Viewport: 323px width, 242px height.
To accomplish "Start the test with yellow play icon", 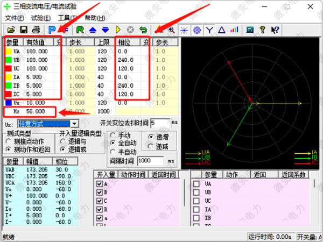I will [x=117, y=29].
